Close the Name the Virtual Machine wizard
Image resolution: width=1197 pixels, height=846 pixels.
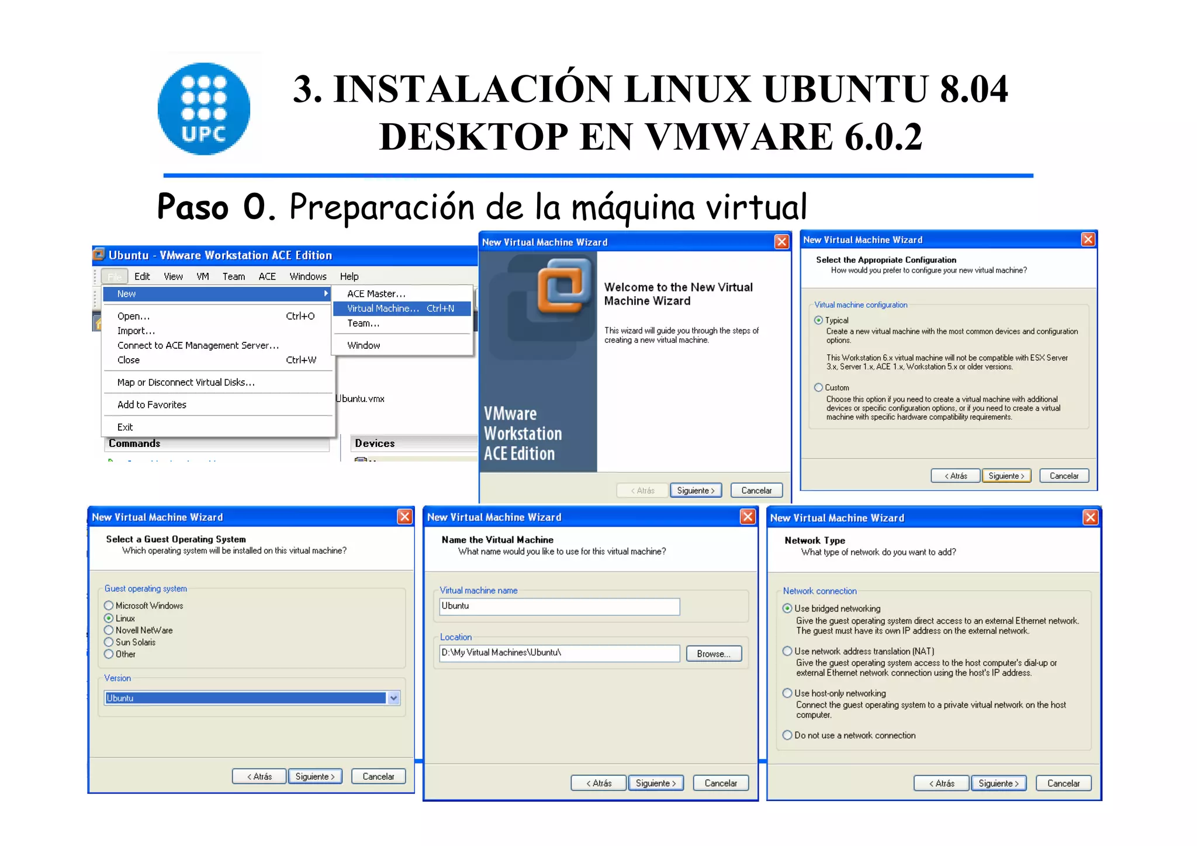tap(748, 516)
